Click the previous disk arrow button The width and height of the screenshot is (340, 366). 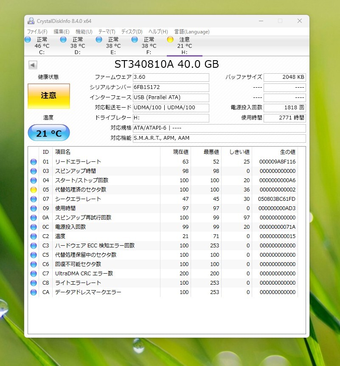(33, 65)
